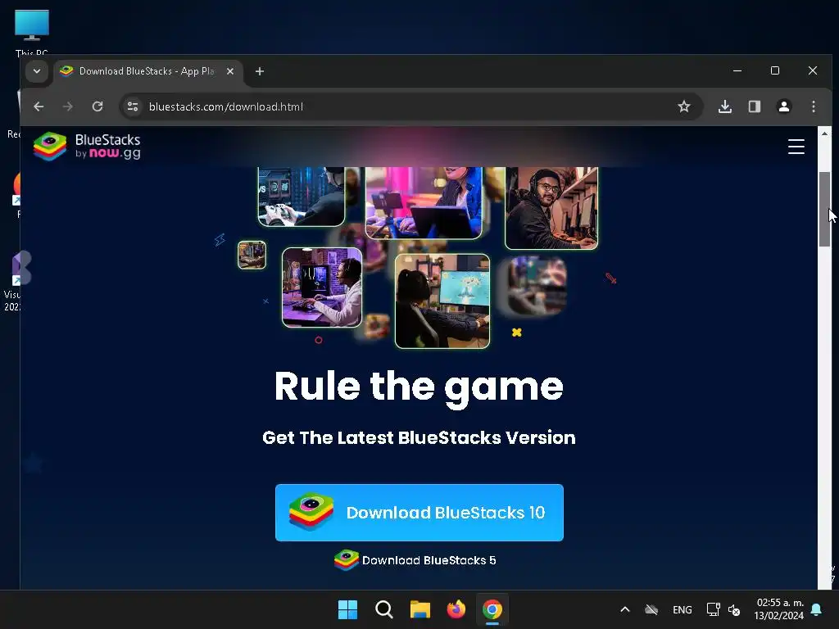Launch Firefox from the taskbar
The image size is (839, 629).
[456, 609]
